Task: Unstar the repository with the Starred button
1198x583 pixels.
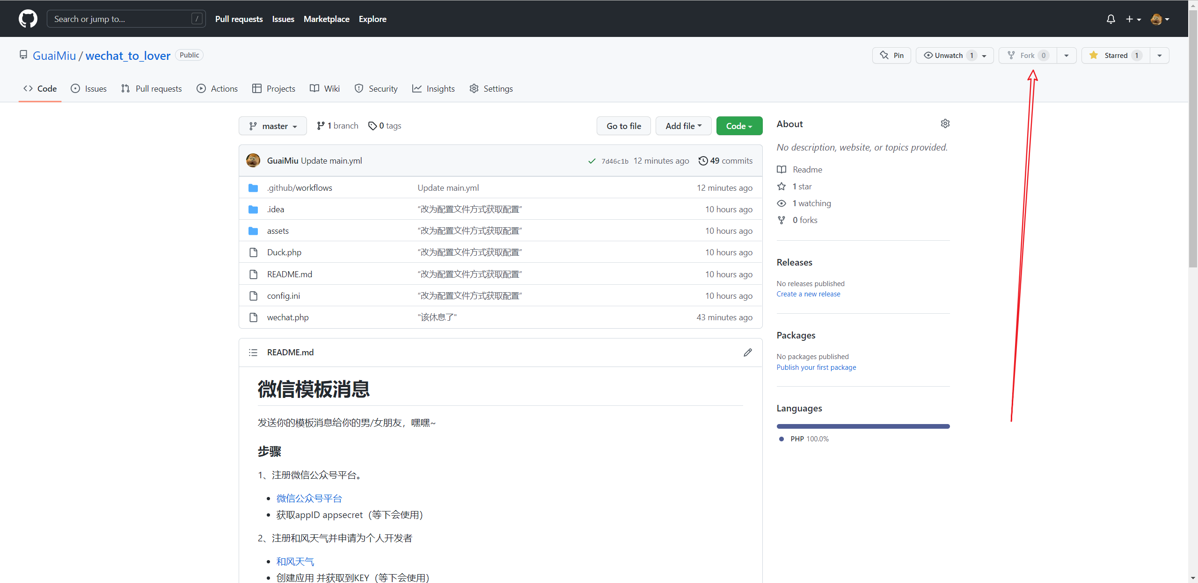Action: [1116, 55]
